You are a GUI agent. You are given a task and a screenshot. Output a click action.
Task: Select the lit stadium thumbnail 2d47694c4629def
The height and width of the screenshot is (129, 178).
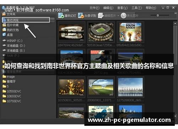click(x=72, y=32)
